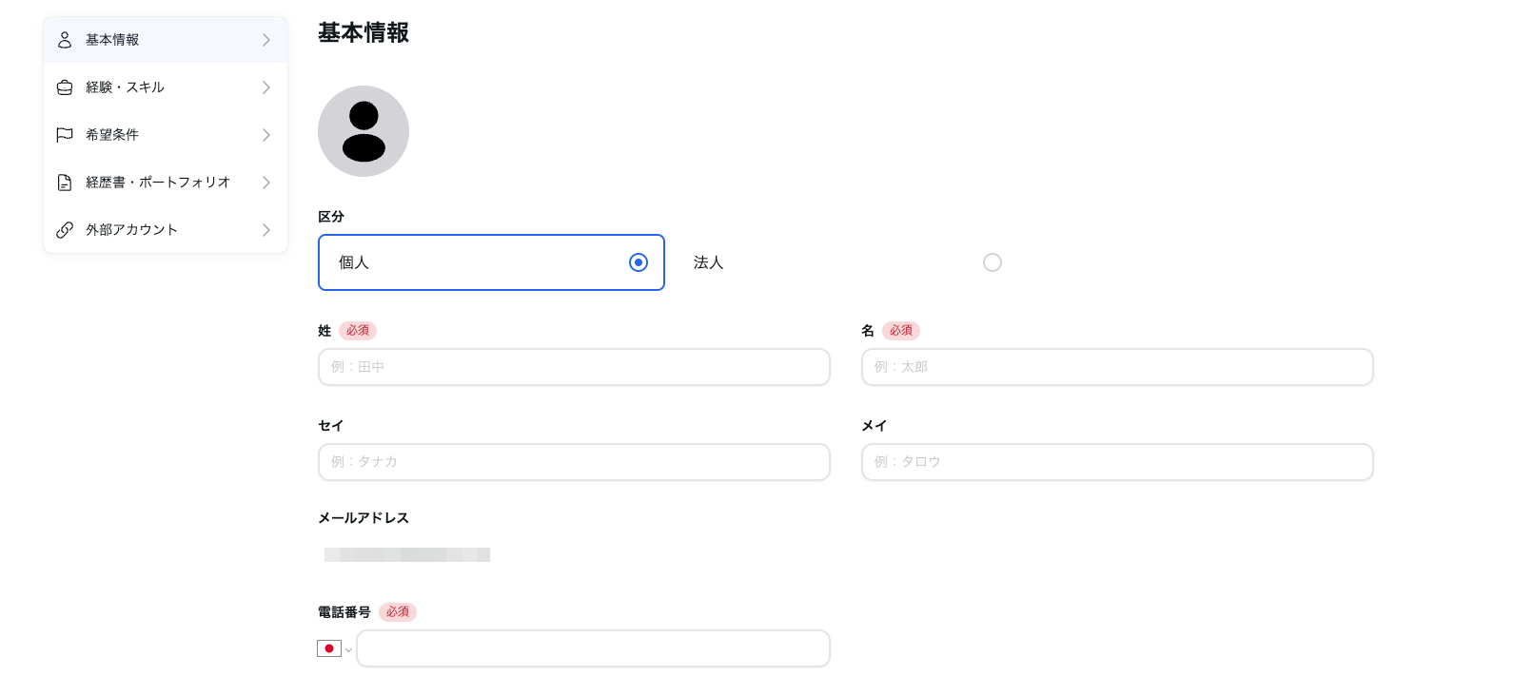Image resolution: width=1514 pixels, height=695 pixels.
Task: Click the 姓 input field
Action: click(574, 367)
